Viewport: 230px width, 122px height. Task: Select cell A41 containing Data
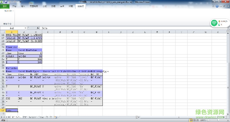[x=11, y=111]
